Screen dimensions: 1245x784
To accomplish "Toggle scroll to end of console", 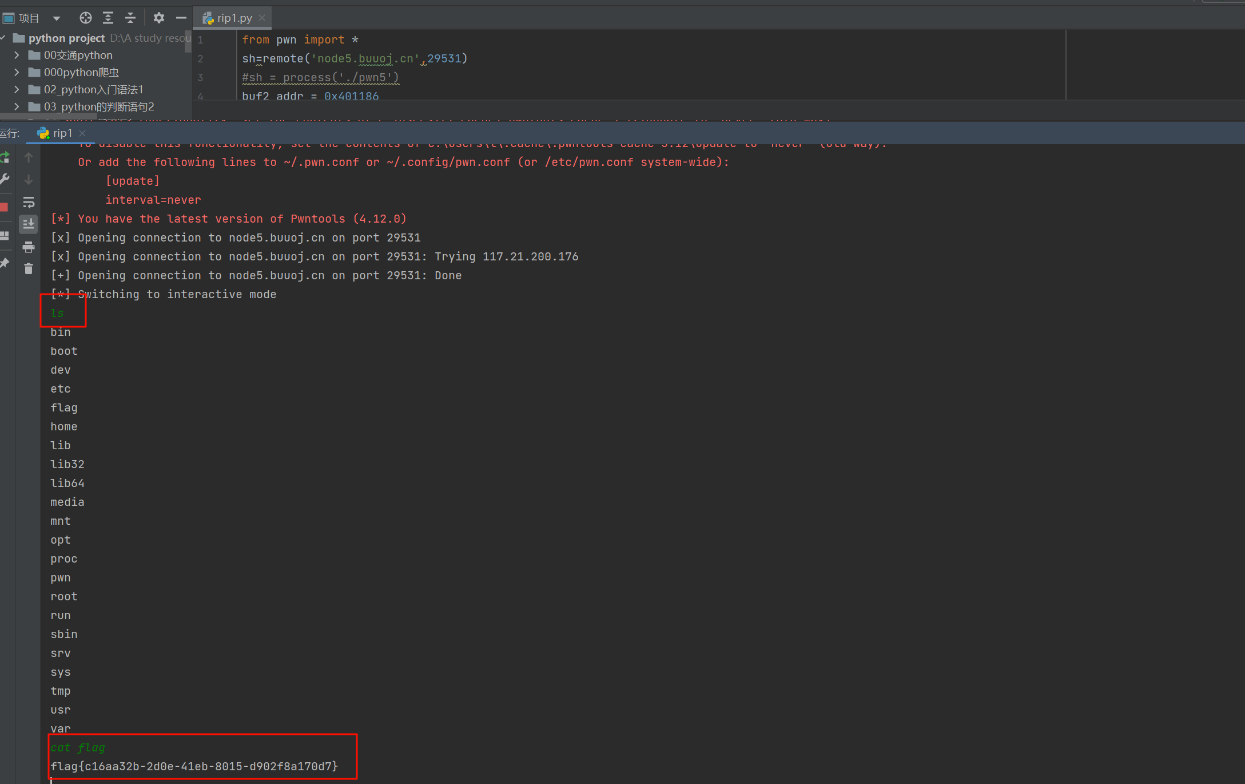I will pos(29,224).
